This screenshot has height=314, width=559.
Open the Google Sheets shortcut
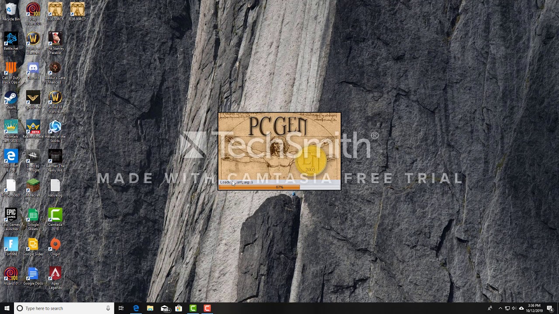(33, 219)
